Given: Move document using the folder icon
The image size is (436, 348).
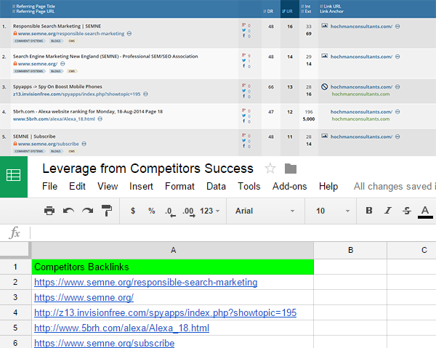Looking at the screenshot, I should 291,169.
